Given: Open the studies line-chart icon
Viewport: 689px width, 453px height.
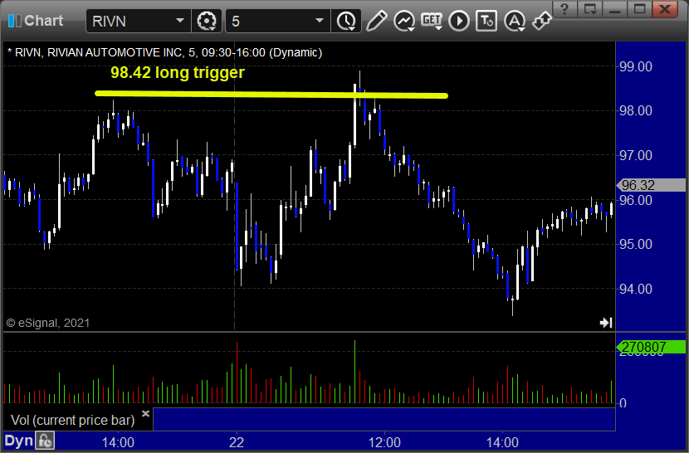Looking at the screenshot, I should coord(404,21).
